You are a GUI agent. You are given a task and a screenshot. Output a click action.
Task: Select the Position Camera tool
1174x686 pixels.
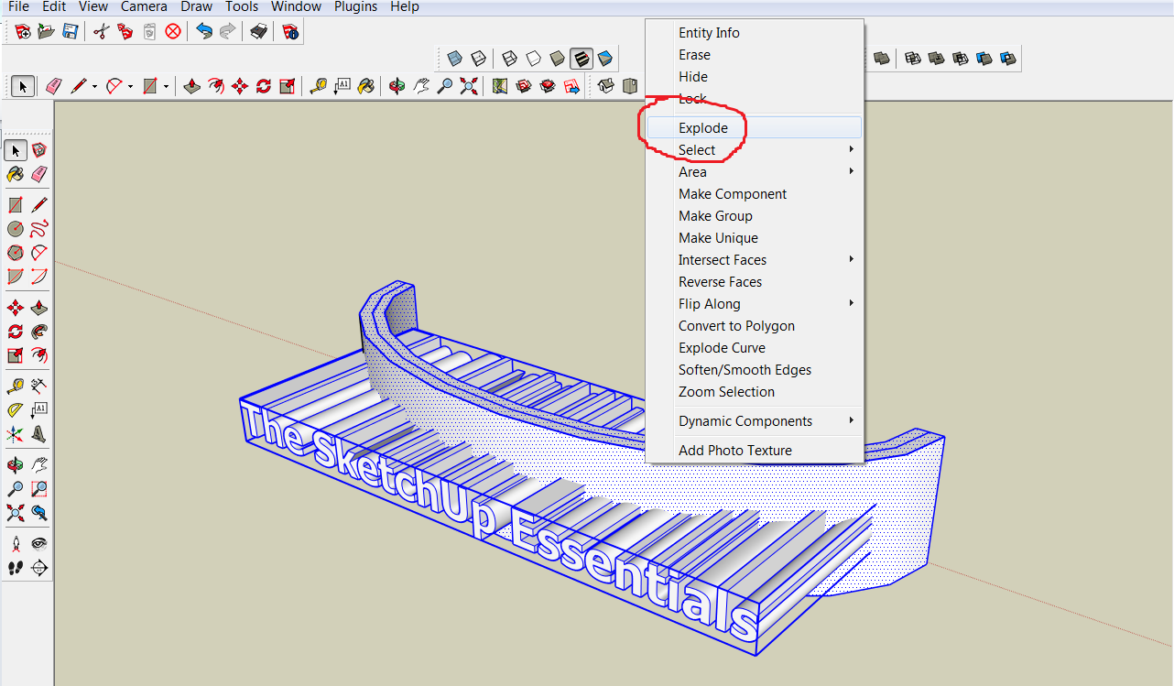click(16, 543)
